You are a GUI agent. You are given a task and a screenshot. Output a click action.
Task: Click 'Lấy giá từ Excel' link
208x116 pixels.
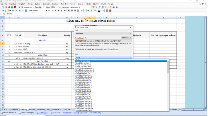click(55, 113)
